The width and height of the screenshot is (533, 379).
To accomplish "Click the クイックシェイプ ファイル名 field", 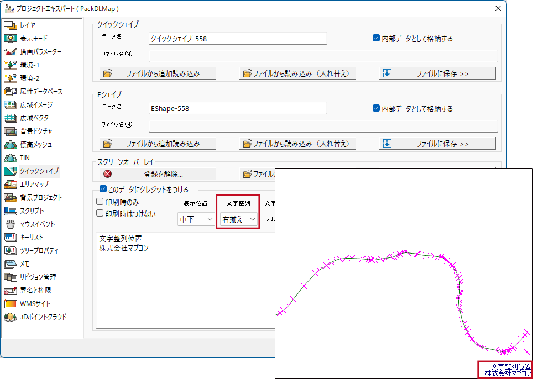I will pos(323,56).
